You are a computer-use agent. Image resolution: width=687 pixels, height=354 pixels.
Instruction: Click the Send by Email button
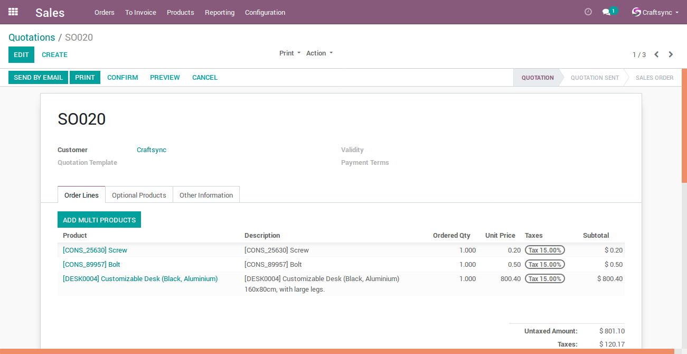point(39,77)
